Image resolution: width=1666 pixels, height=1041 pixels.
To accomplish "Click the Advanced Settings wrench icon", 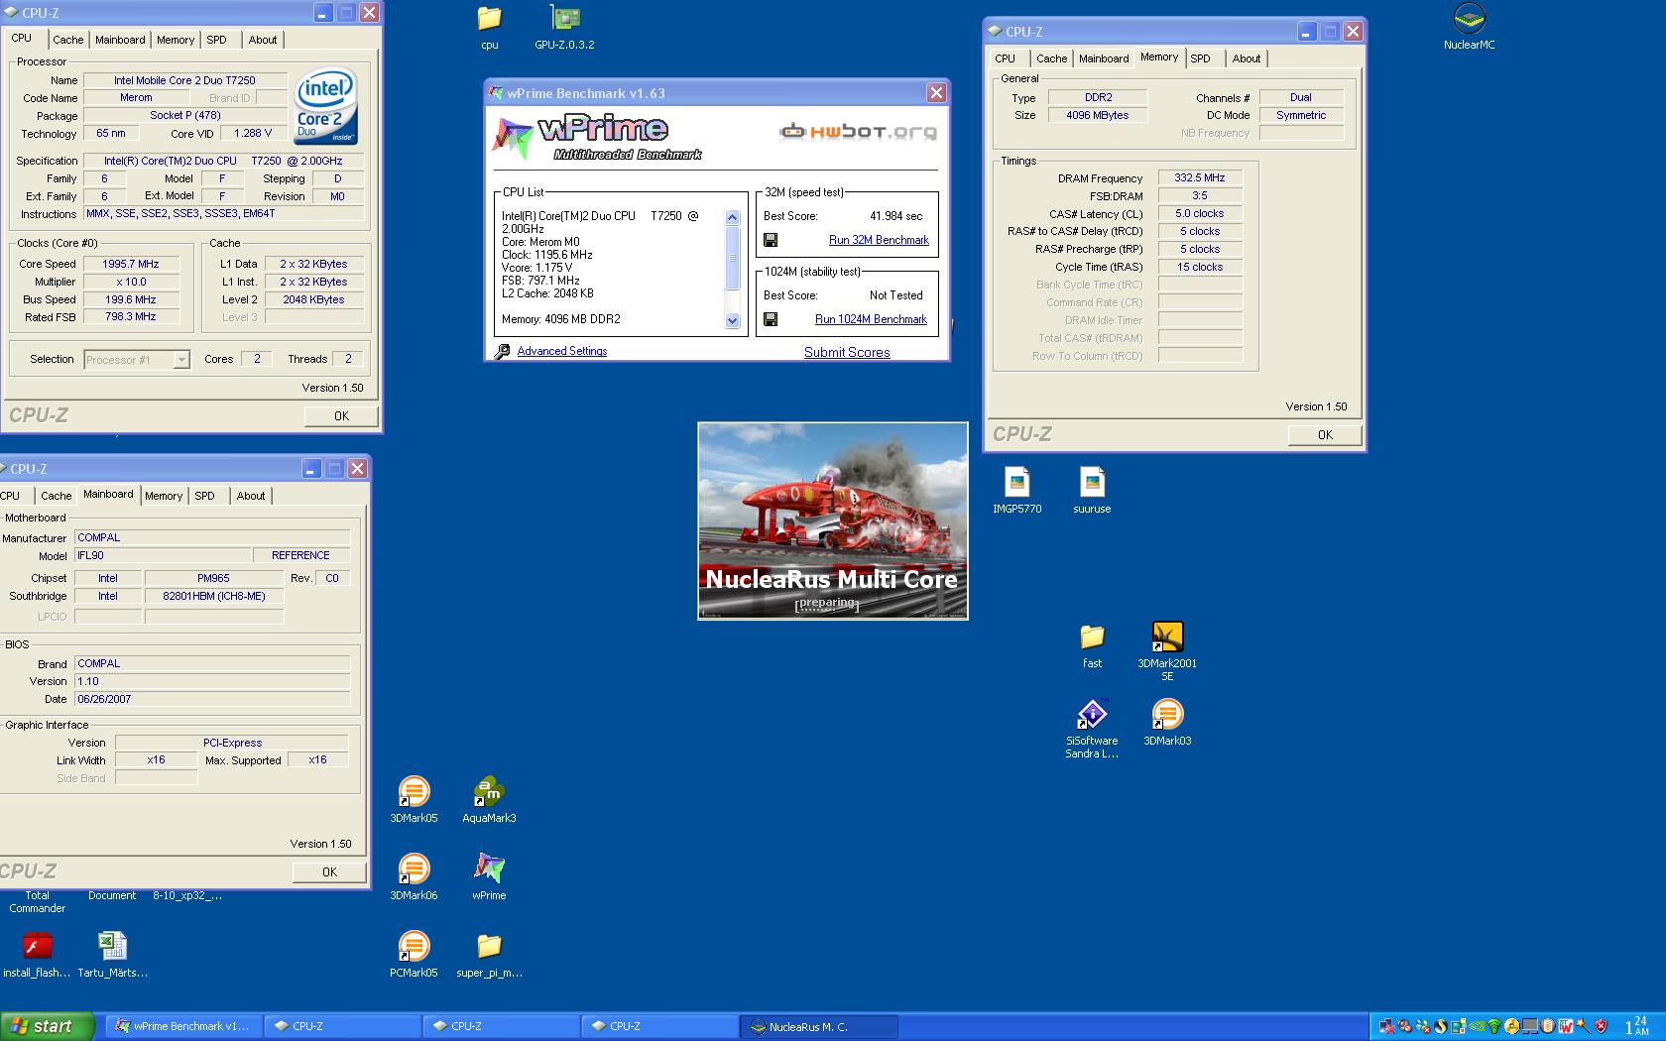I will pyautogui.click(x=503, y=351).
